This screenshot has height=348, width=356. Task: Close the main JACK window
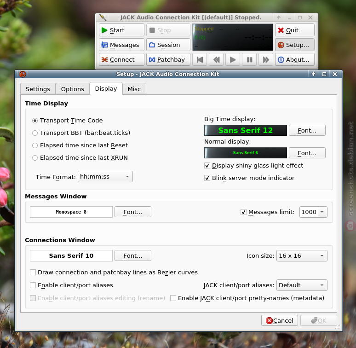pyautogui.click(x=310, y=17)
